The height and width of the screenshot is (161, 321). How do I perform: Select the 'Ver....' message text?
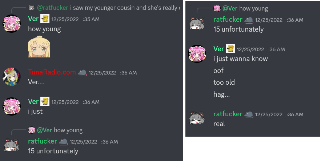coord(36,82)
